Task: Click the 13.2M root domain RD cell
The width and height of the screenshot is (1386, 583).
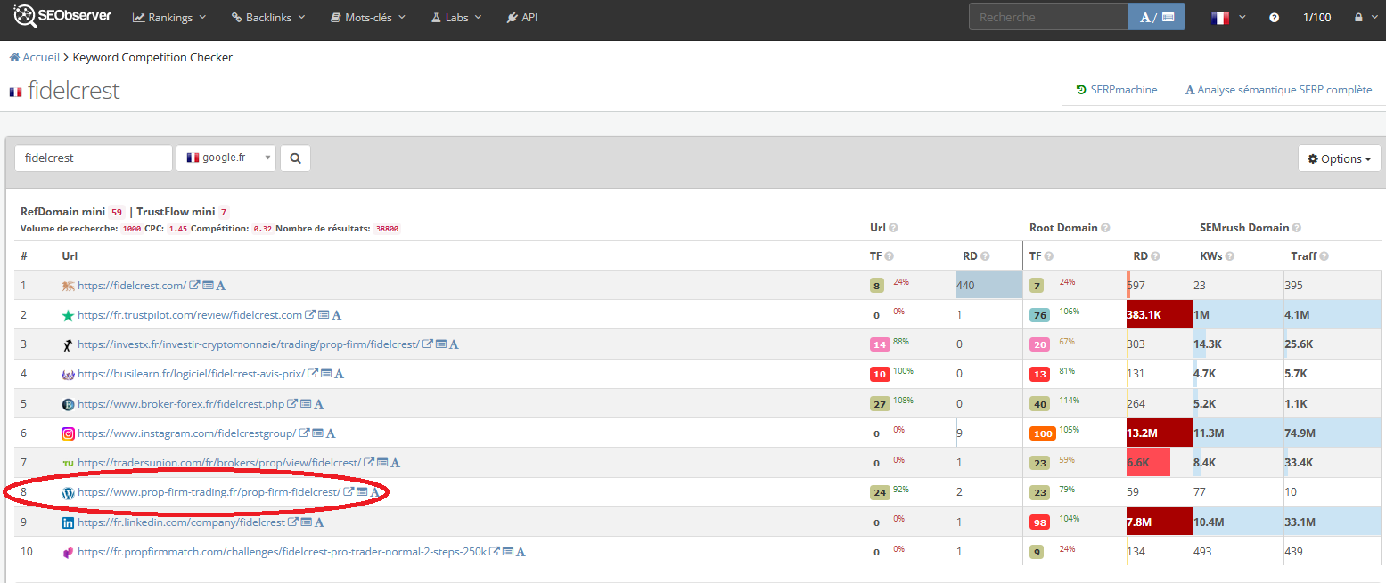Action: 1160,433
